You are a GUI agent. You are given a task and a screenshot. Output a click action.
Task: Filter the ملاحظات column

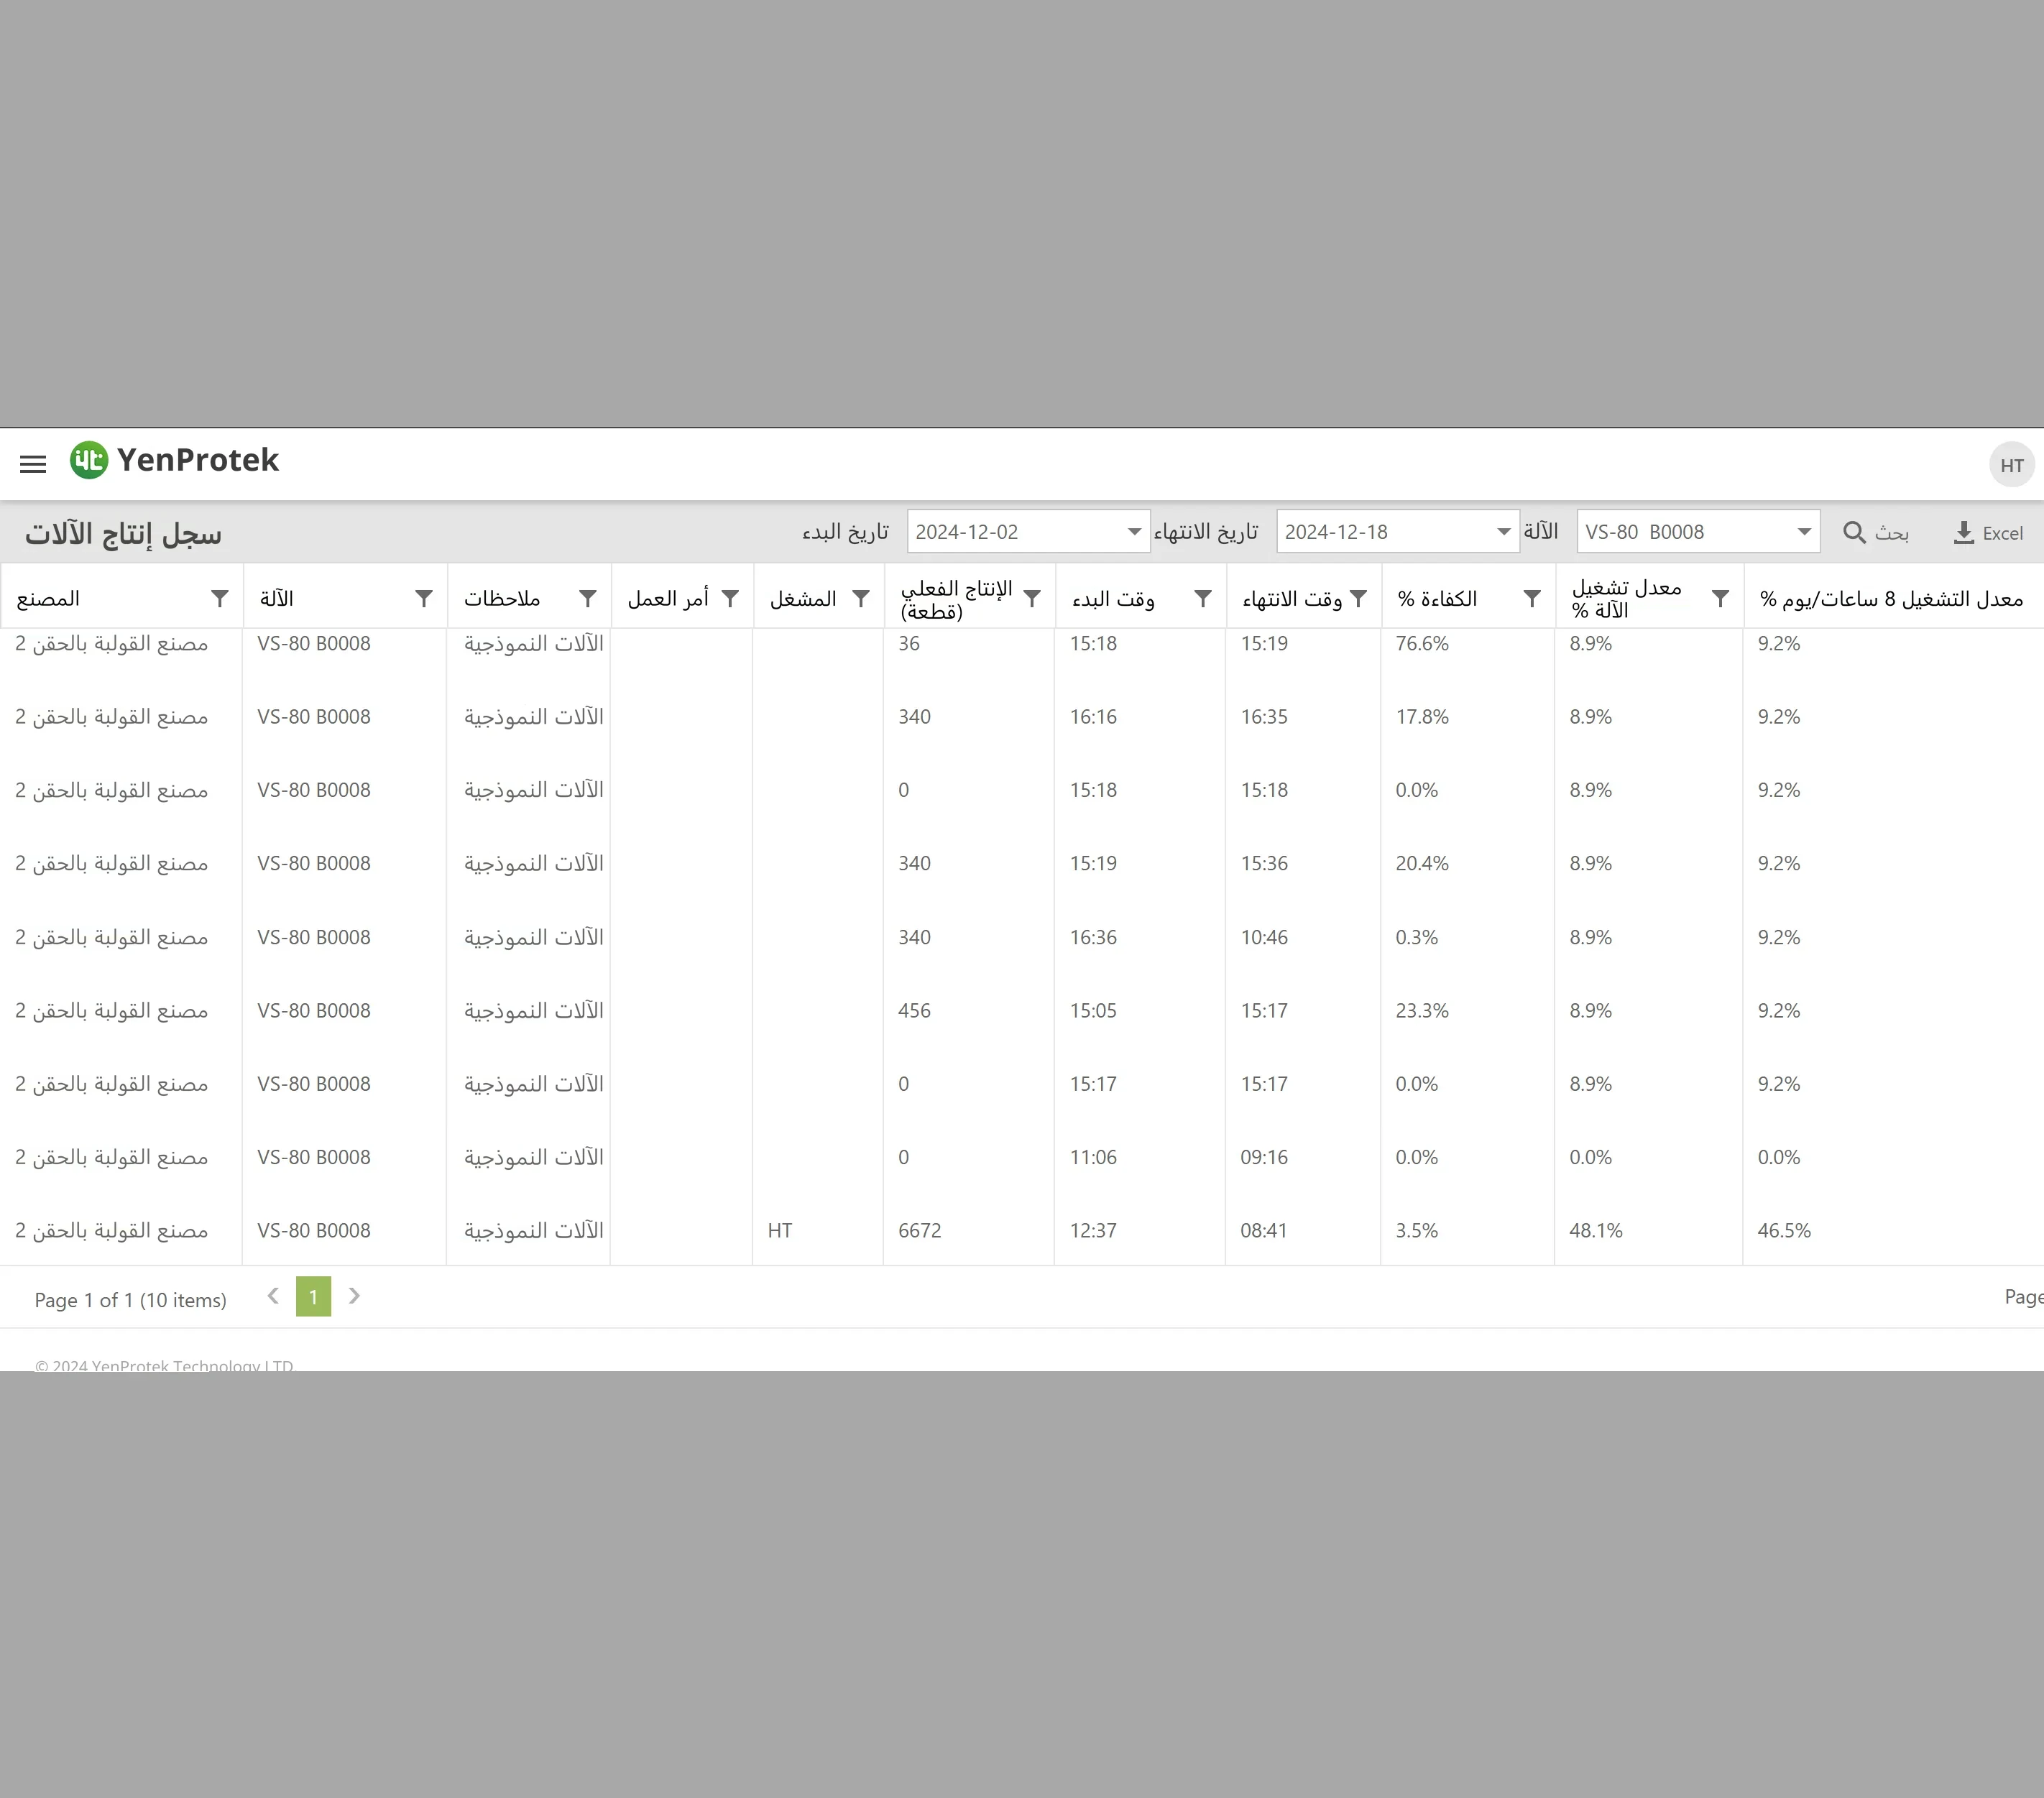(588, 598)
